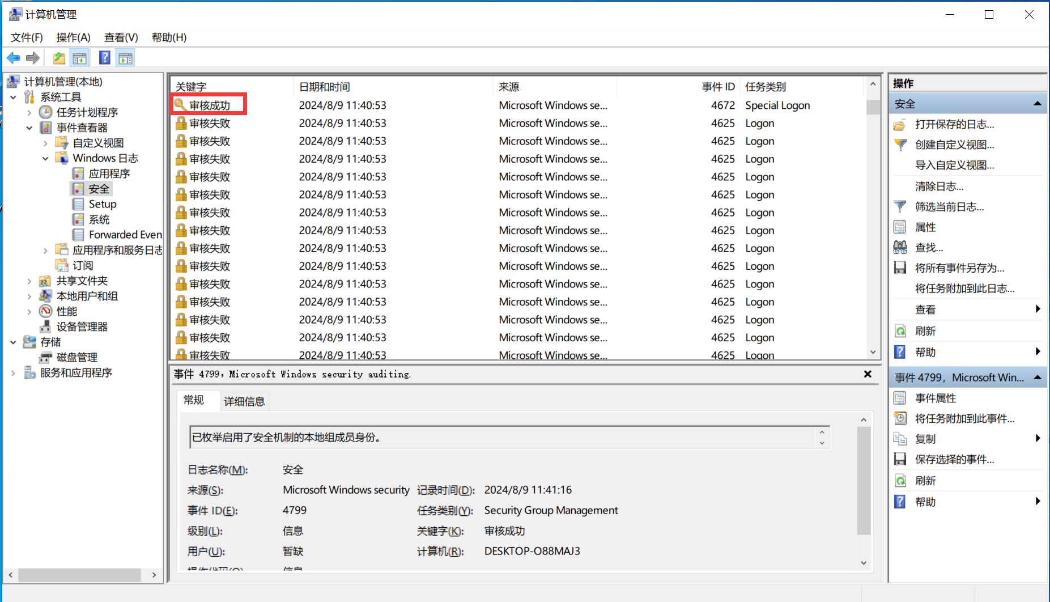The image size is (1050, 602).
Task: Sort by the 事件 ID column header
Action: pos(717,87)
